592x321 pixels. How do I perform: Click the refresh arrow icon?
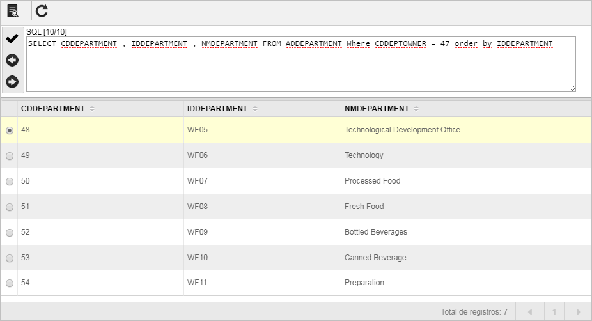click(42, 11)
